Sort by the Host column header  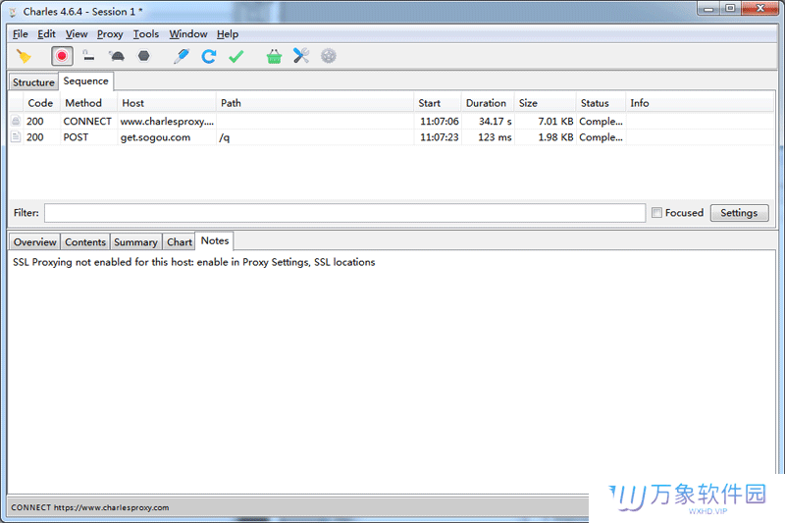(x=167, y=103)
